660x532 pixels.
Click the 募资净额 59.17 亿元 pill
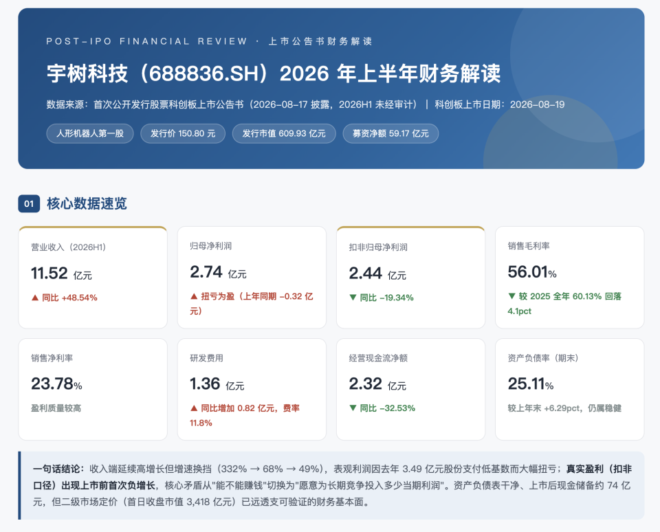click(x=390, y=133)
